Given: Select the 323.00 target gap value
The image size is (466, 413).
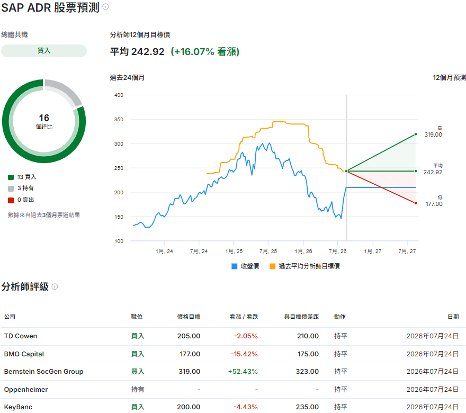Looking at the screenshot, I should (307, 371).
